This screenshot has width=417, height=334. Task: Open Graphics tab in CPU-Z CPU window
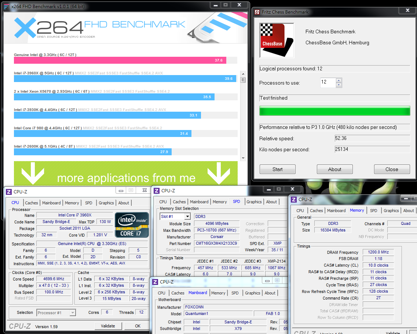(x=106, y=203)
